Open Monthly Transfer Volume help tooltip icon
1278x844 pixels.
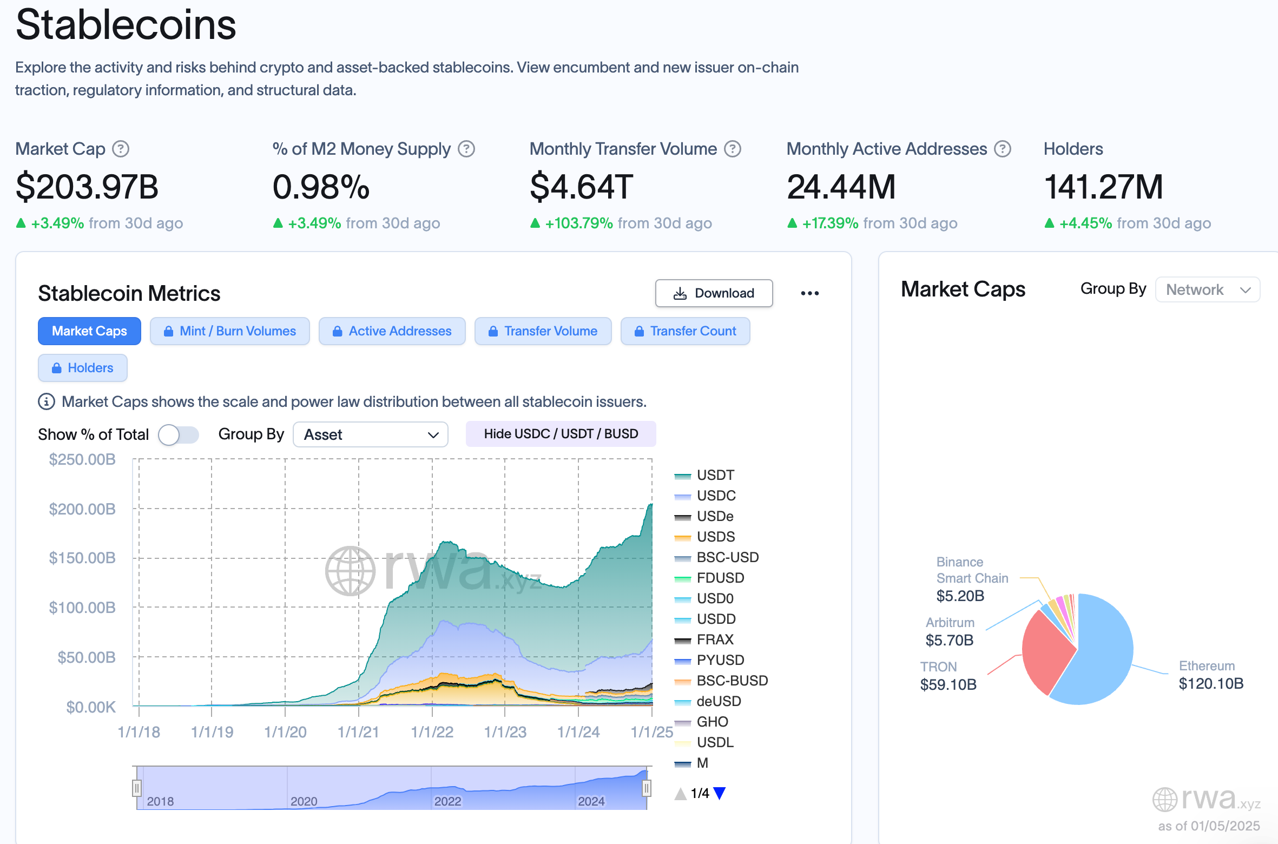click(x=732, y=149)
